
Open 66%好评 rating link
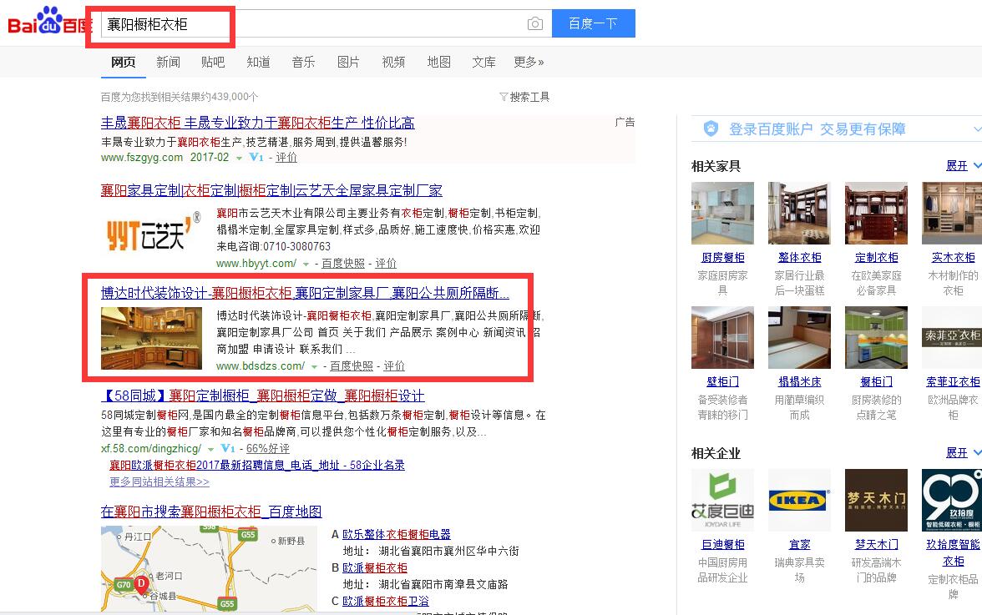[x=268, y=449]
